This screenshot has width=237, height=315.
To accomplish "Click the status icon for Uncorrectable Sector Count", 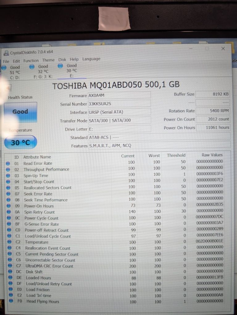I will pyautogui.click(x=10, y=260).
